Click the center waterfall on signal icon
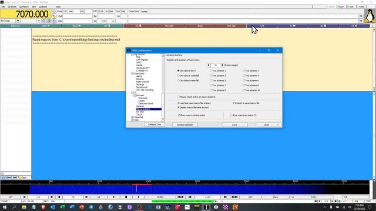 (126, 197)
